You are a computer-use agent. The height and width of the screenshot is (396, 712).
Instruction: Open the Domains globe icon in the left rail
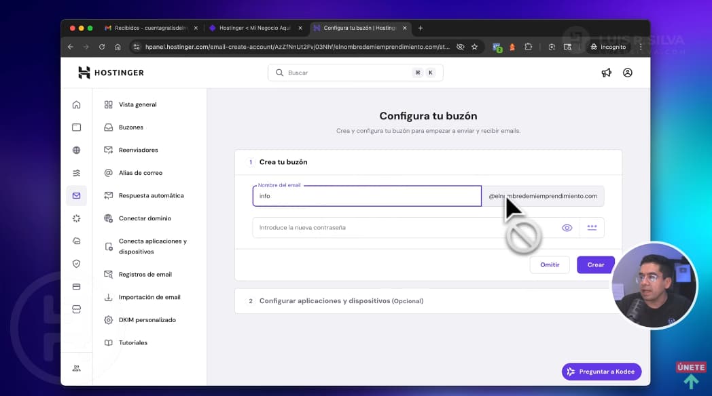[x=76, y=150]
